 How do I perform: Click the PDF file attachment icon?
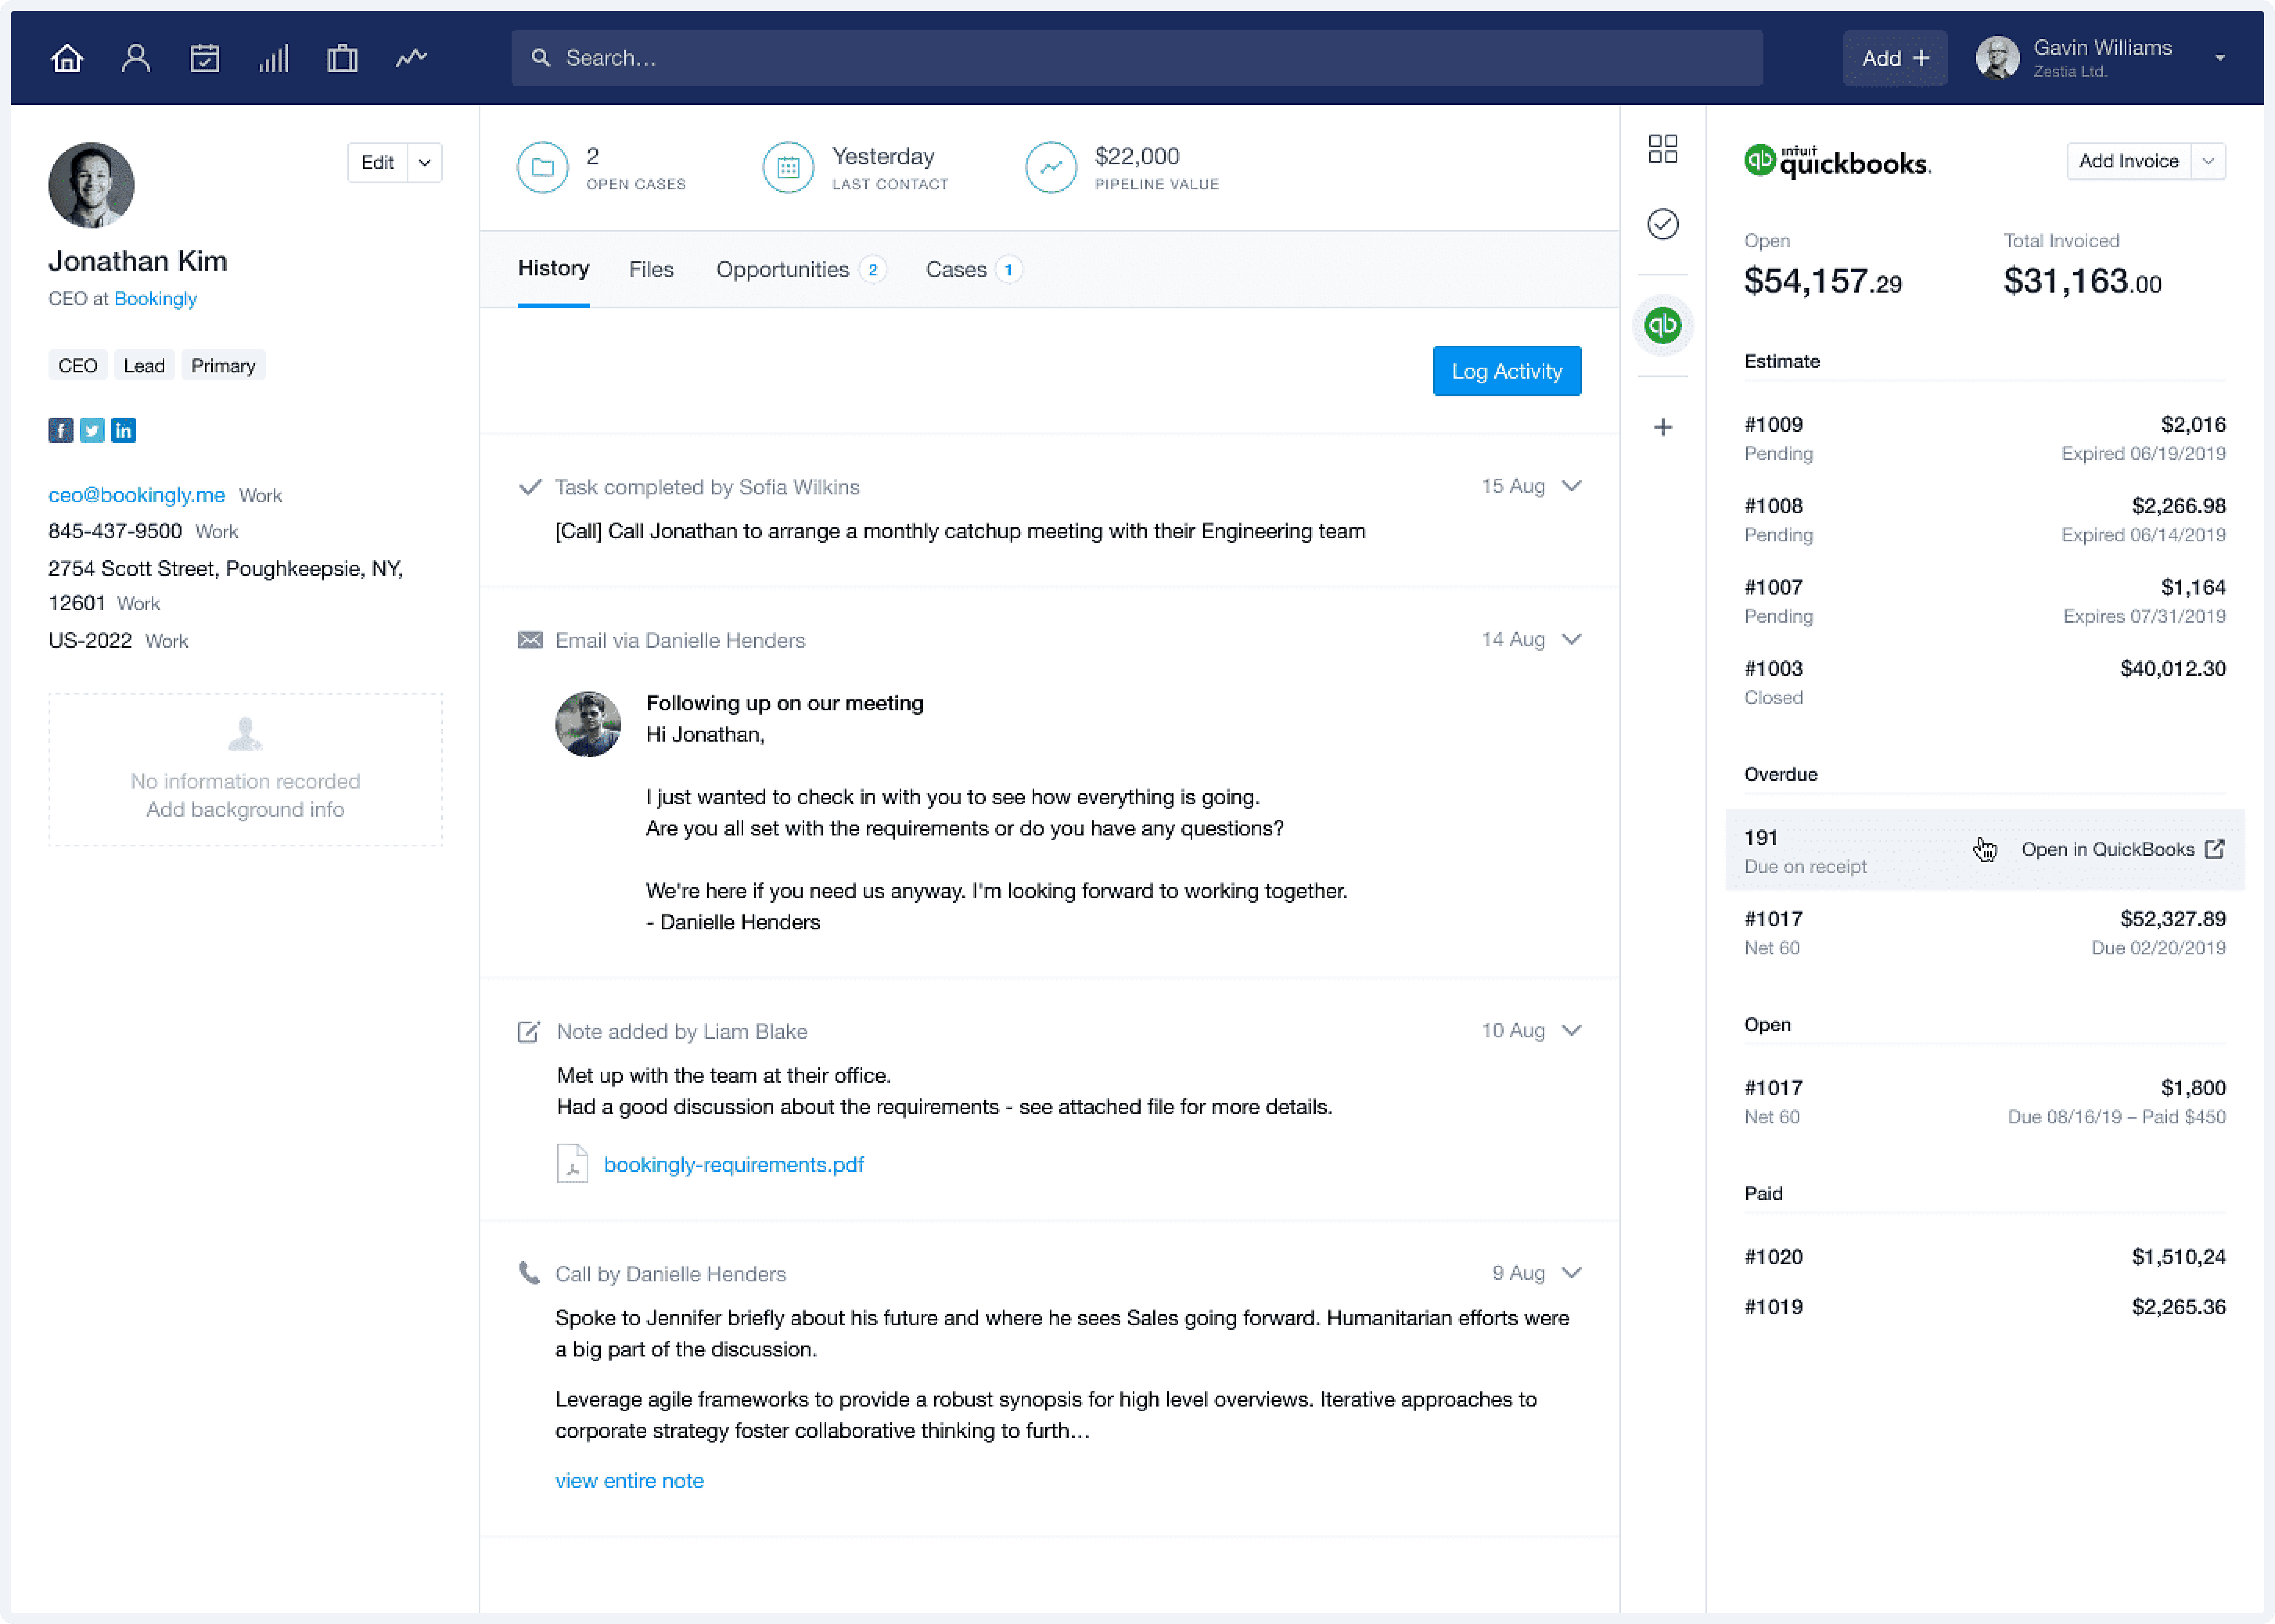(572, 1164)
